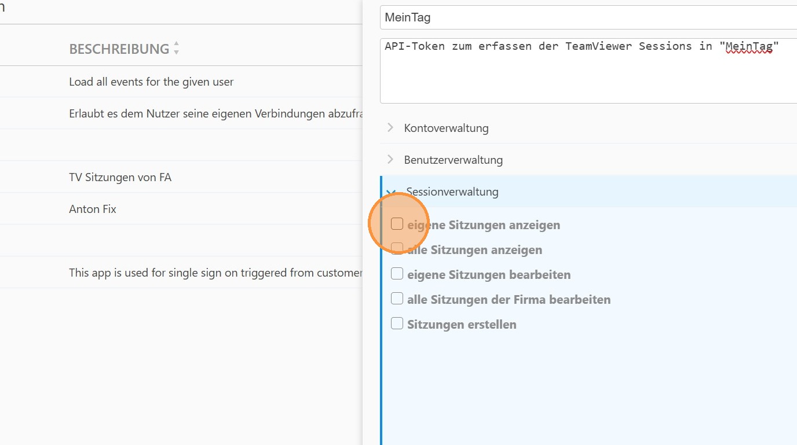Click the ascending sort arrow beside BESCHREIBUNG
The image size is (797, 445).
[176, 45]
